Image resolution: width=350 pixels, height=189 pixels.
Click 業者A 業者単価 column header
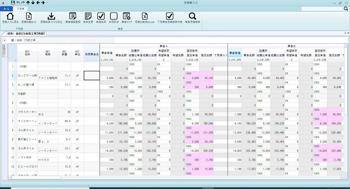[107, 53]
